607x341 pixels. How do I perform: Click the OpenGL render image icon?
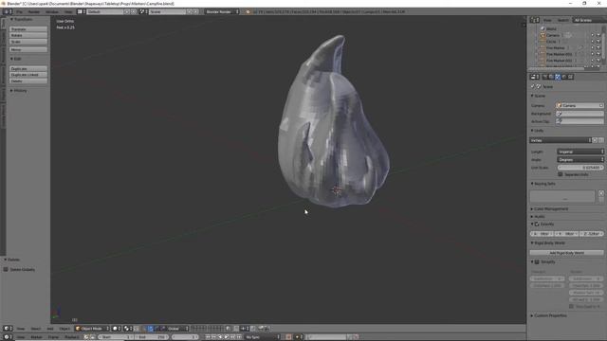click(262, 329)
